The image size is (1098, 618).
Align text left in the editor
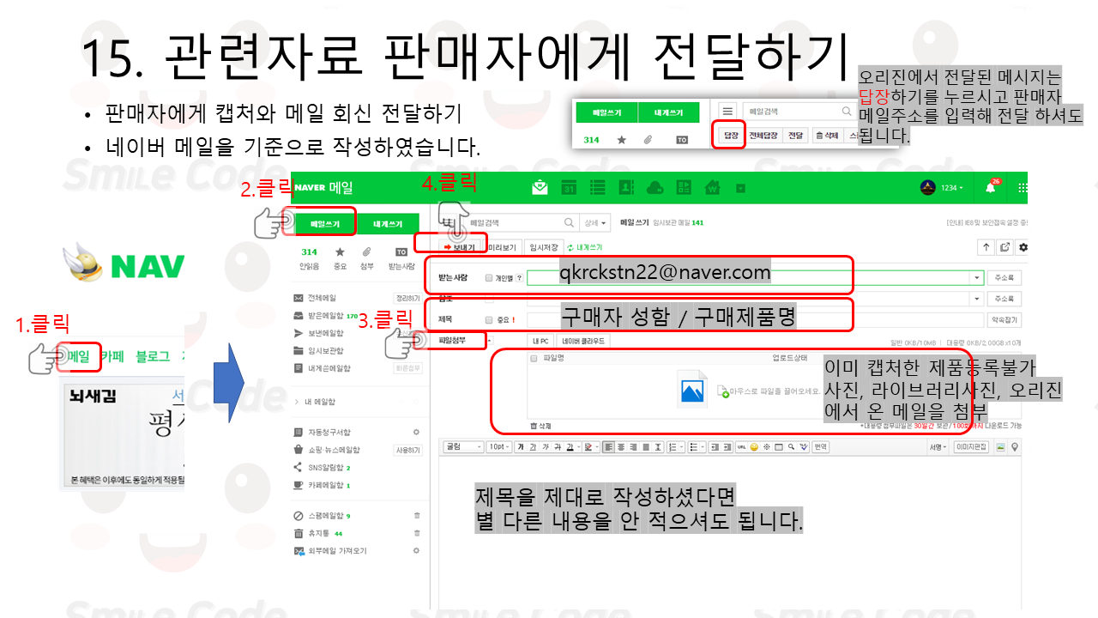(x=607, y=446)
